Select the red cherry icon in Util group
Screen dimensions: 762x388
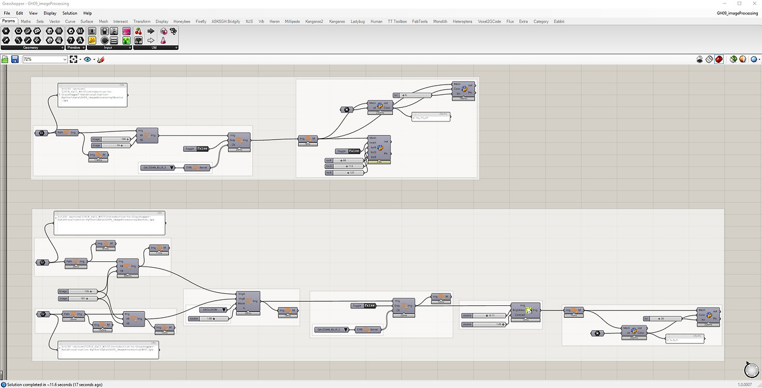point(138,31)
